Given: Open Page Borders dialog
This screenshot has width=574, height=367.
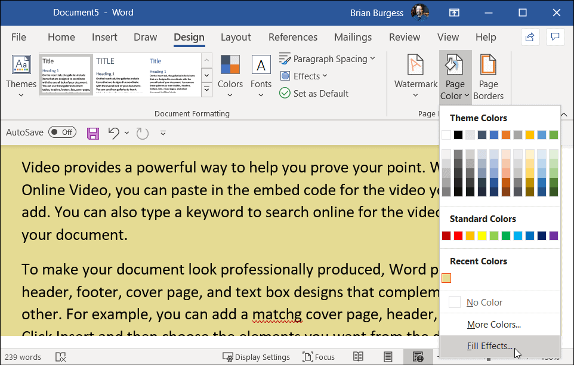Looking at the screenshot, I should (488, 76).
